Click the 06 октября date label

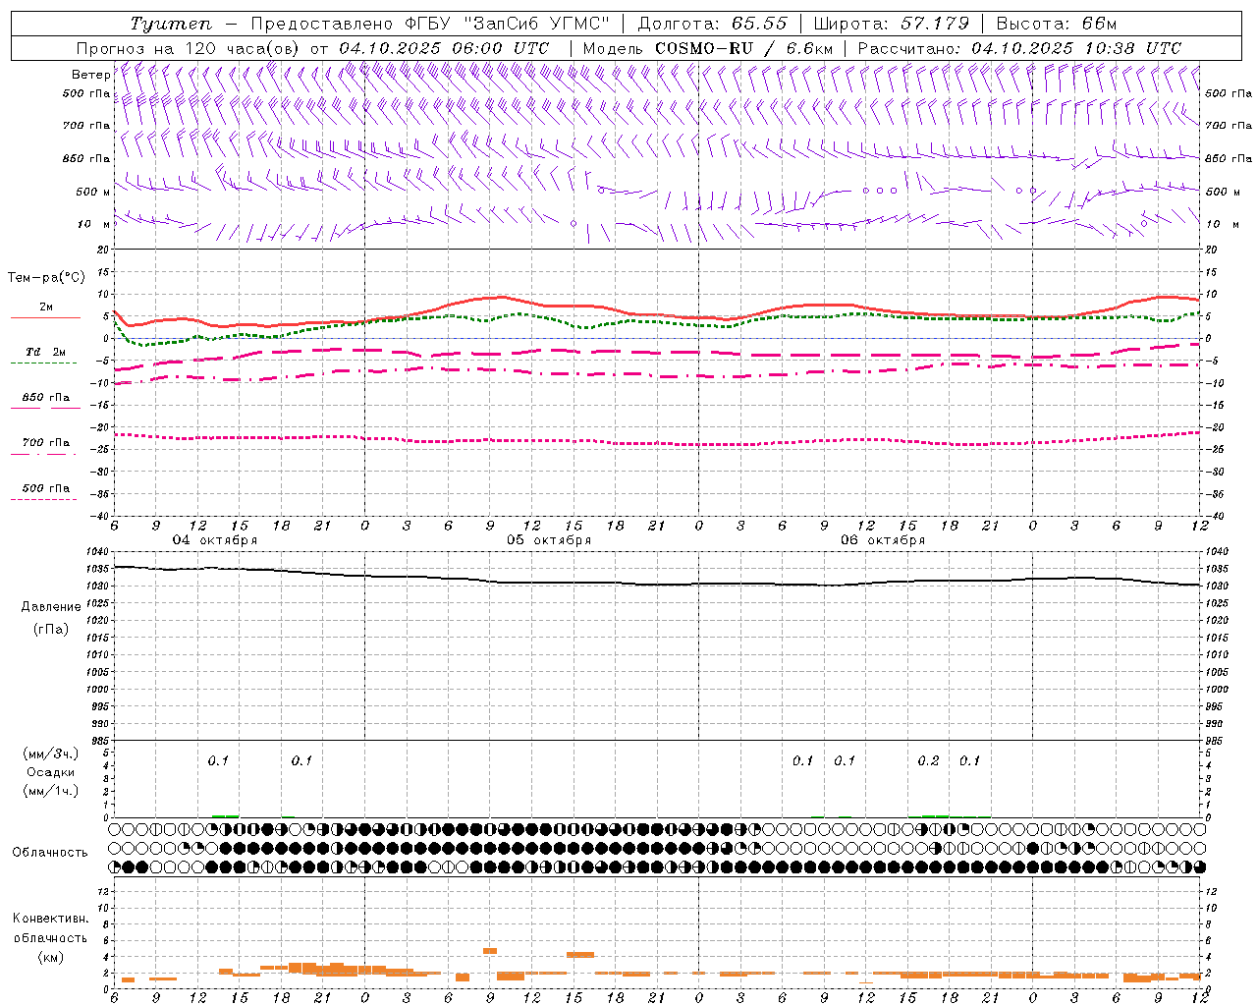click(x=883, y=540)
